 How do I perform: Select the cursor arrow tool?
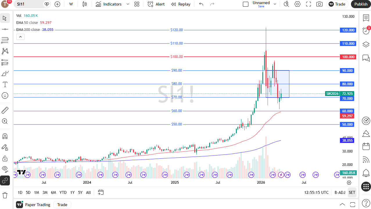tap(5, 18)
